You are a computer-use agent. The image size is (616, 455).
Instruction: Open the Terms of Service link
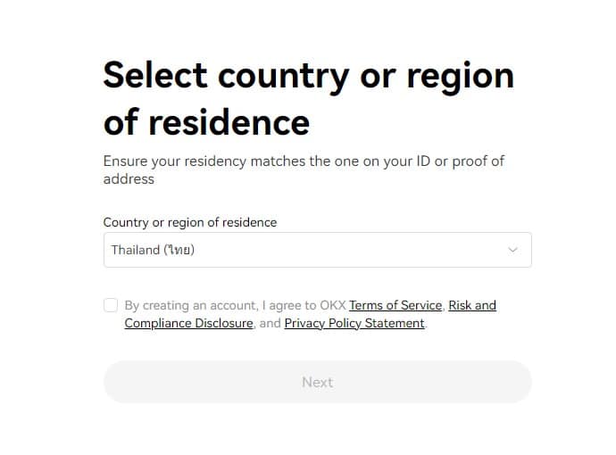[396, 305]
